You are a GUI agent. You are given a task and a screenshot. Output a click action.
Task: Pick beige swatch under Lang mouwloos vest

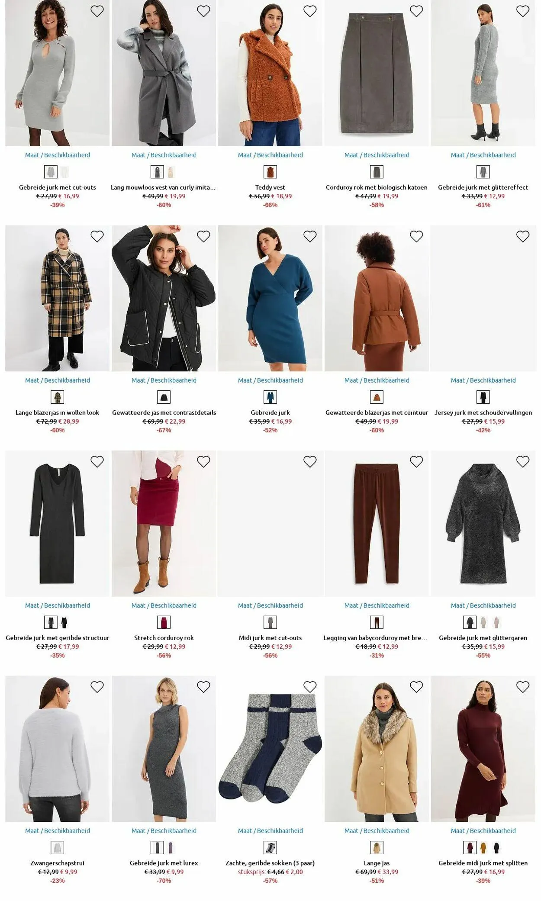click(171, 172)
